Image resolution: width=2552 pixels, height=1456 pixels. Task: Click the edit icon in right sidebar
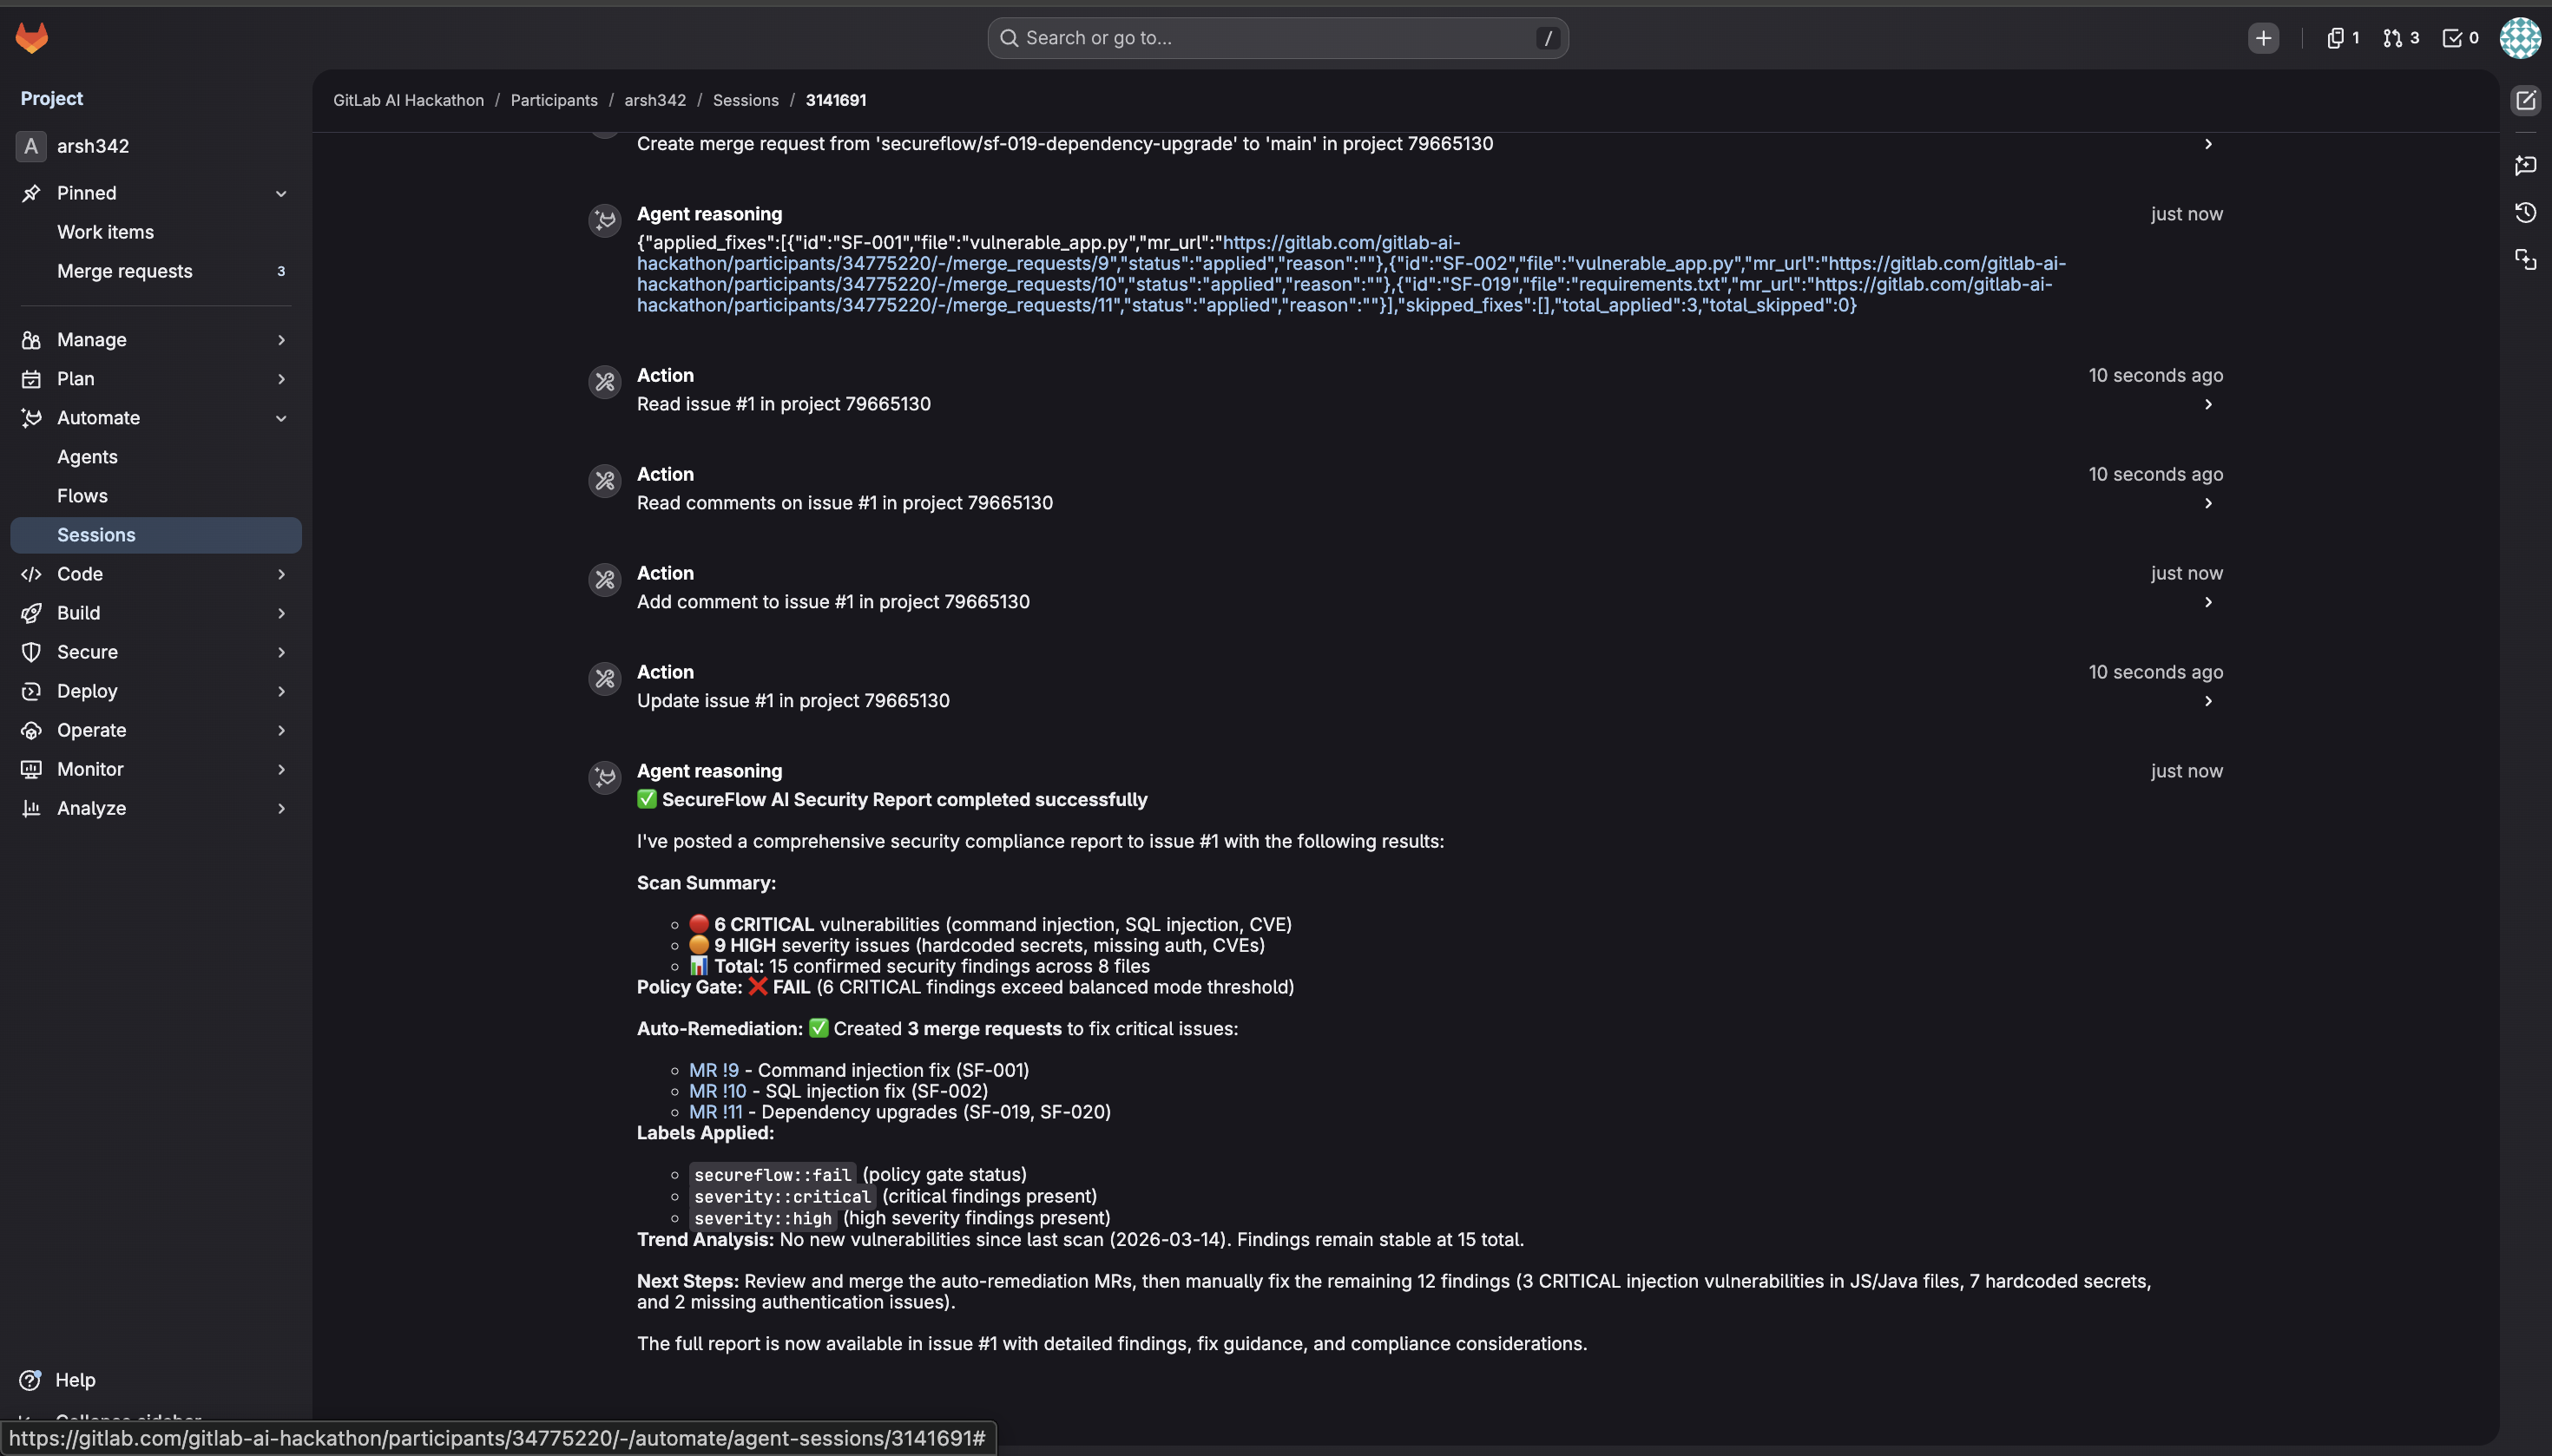[x=2525, y=100]
